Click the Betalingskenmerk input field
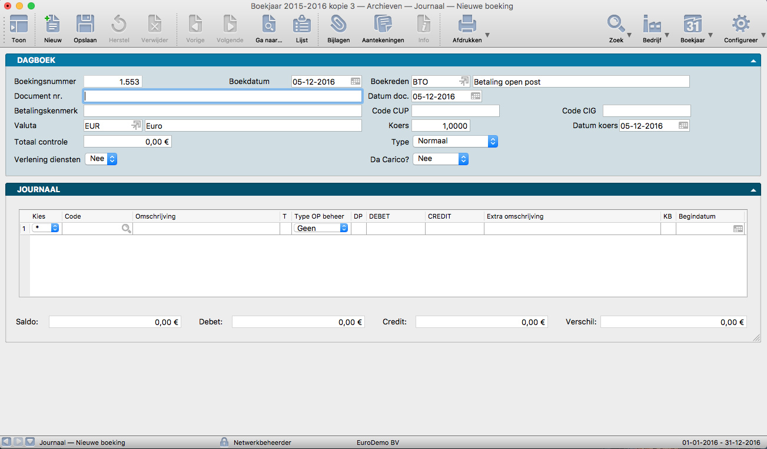Screen dimensions: 767x449 tap(223, 111)
